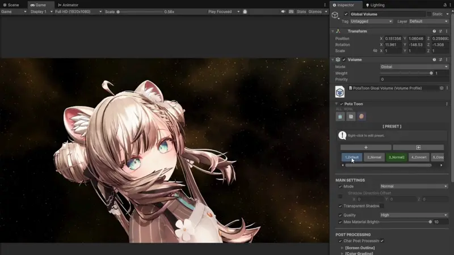Viewport: 454px width, 255px height.
Task: Open the Play Focused dropdown
Action: coord(224,11)
